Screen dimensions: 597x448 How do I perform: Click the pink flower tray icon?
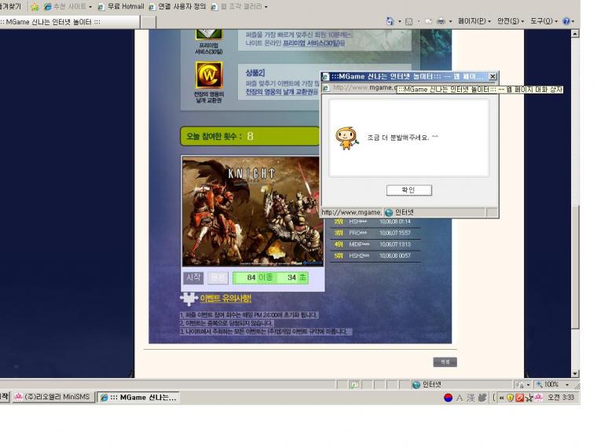coord(538,398)
